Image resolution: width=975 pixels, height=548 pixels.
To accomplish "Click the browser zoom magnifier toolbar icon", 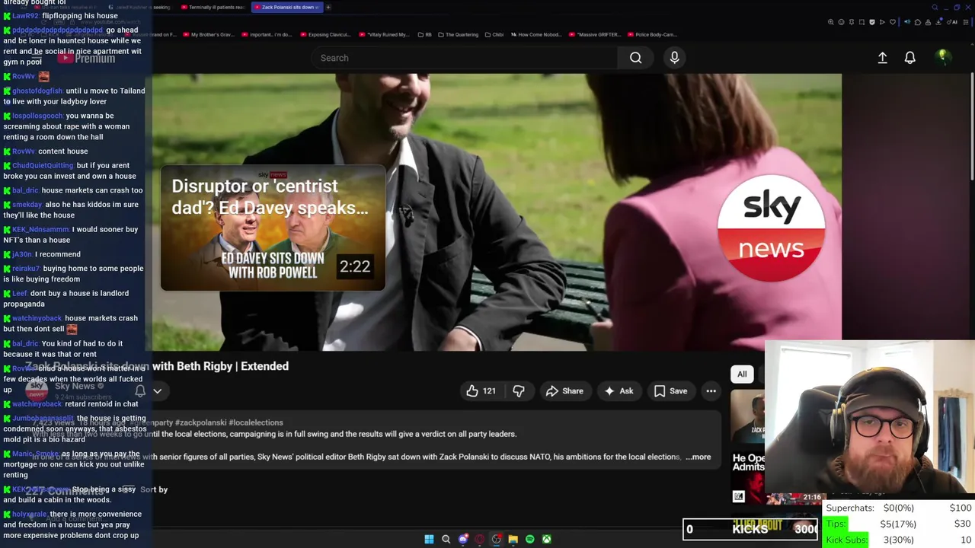I will click(x=831, y=22).
